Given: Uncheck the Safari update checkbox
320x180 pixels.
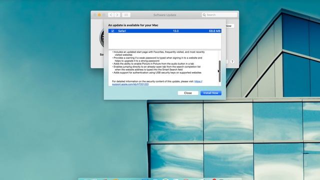Looking at the screenshot, I should (112, 31).
